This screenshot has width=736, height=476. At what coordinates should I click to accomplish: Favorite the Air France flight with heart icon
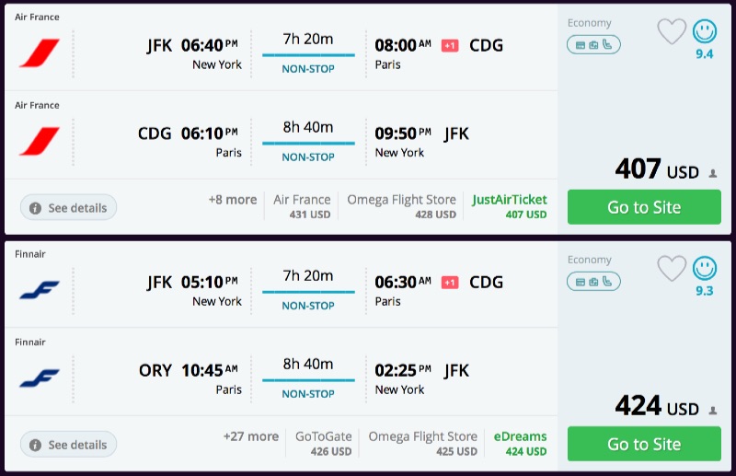coord(672,32)
